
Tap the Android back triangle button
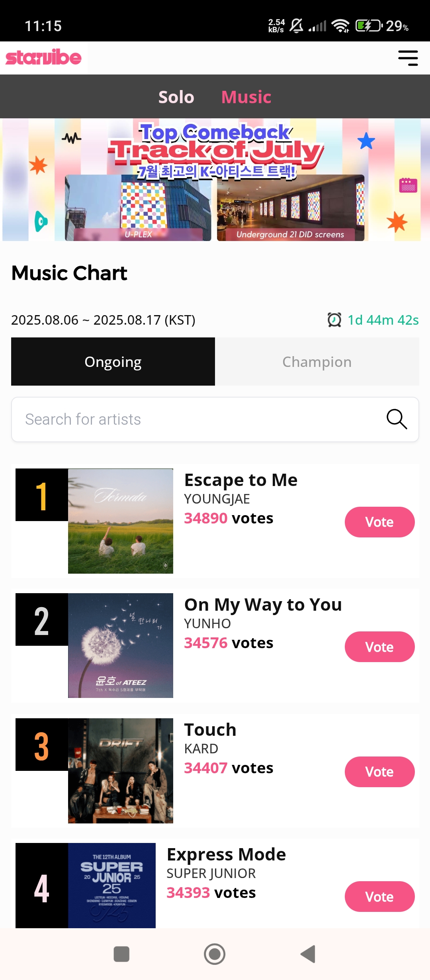(308, 954)
